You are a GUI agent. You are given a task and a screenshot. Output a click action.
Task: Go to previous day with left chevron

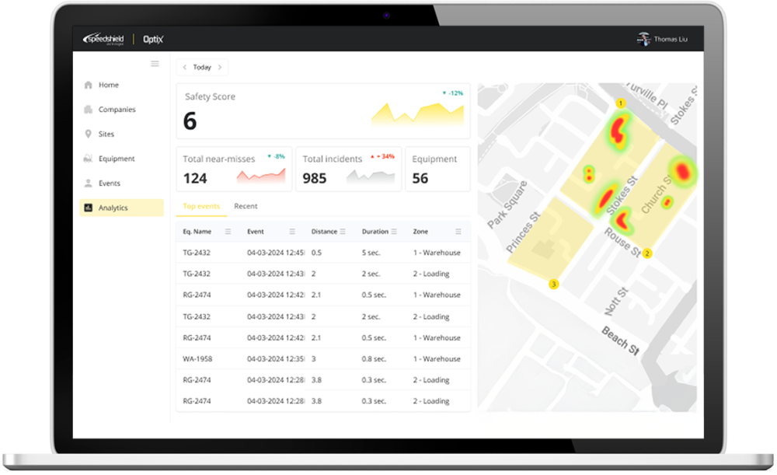(x=185, y=68)
